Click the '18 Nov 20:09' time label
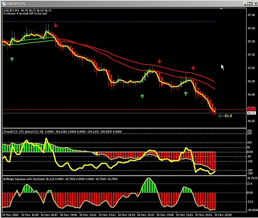Screen dimensions: 258x218 (x=223, y=215)
